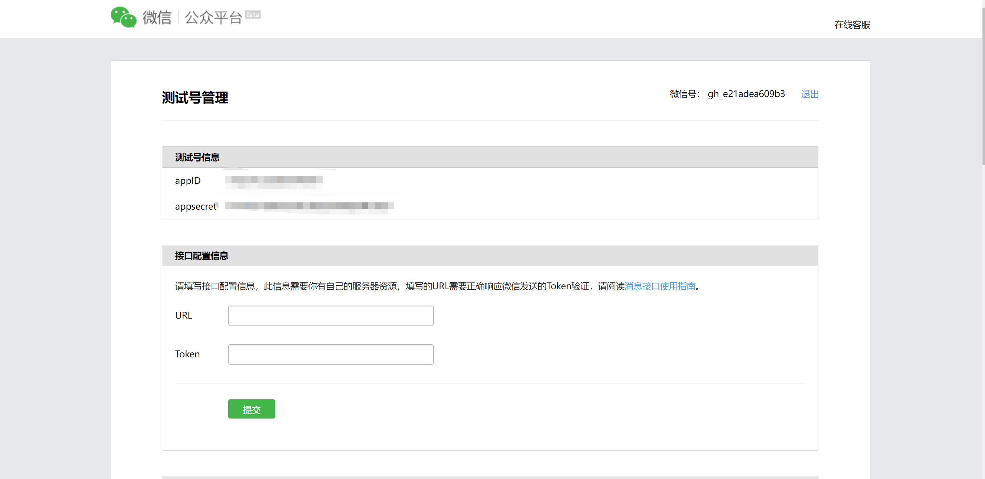Click the 接口配置信息 section header
The image size is (985, 479).
click(490, 256)
